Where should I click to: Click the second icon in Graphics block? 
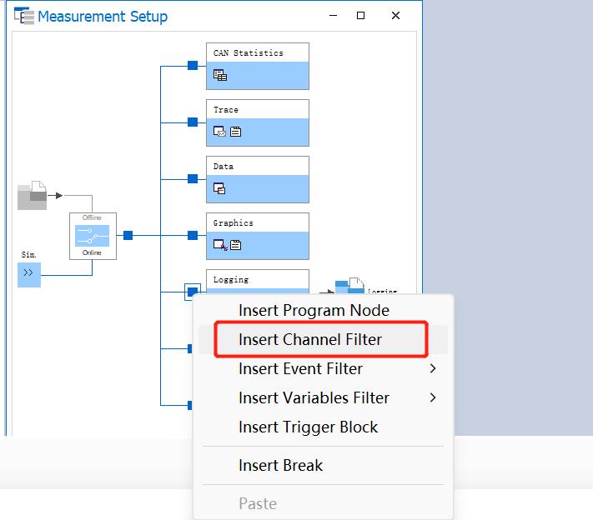click(235, 245)
